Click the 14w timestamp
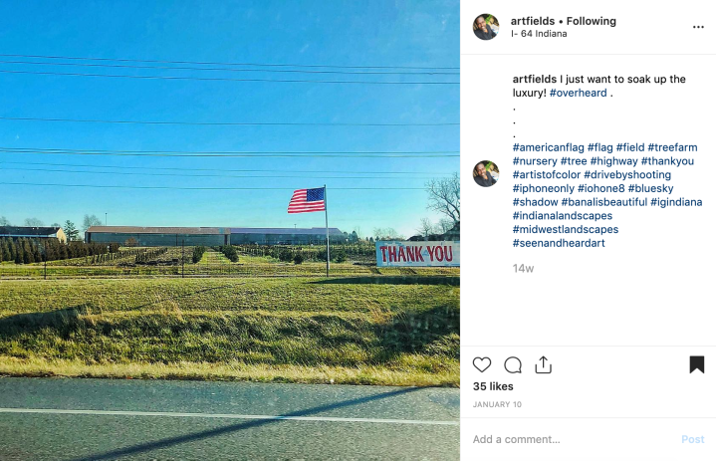 tap(523, 269)
